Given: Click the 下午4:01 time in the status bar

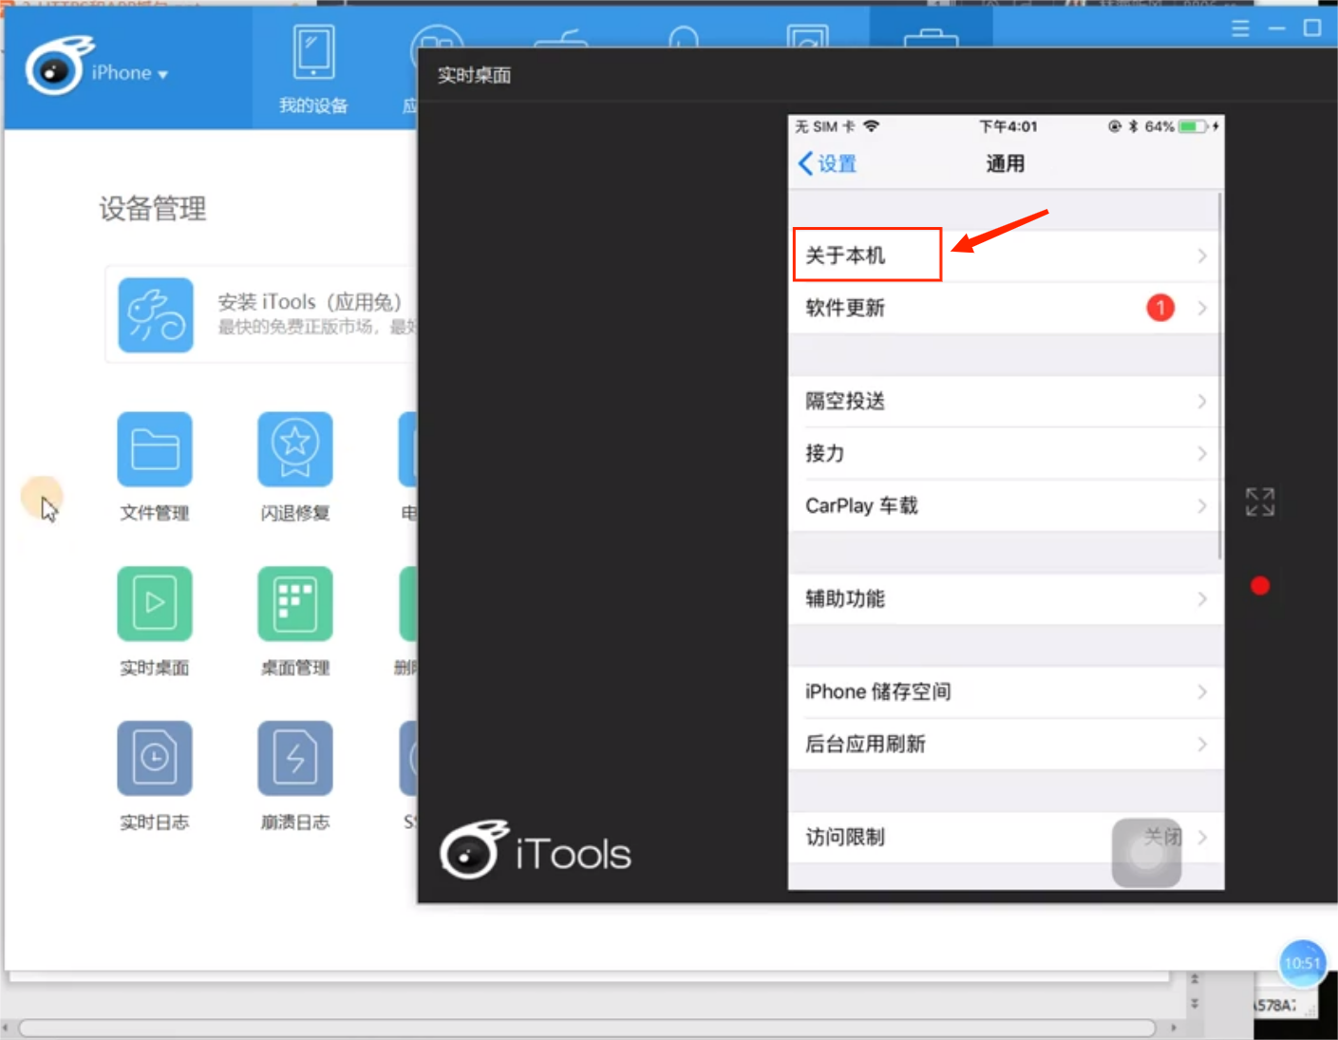Looking at the screenshot, I should pyautogui.click(x=1008, y=126).
